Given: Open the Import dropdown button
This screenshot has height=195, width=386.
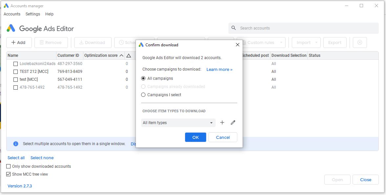Looking at the screenshot, I should click(306, 43).
